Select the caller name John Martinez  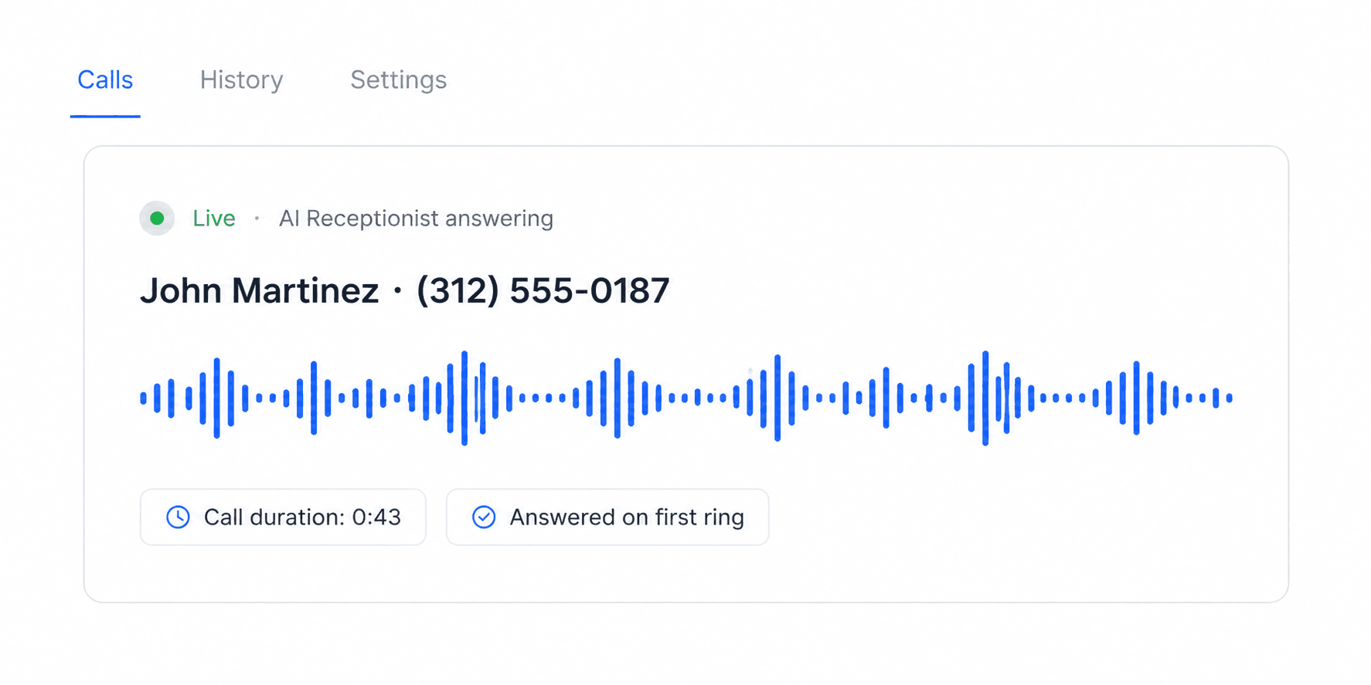click(259, 291)
